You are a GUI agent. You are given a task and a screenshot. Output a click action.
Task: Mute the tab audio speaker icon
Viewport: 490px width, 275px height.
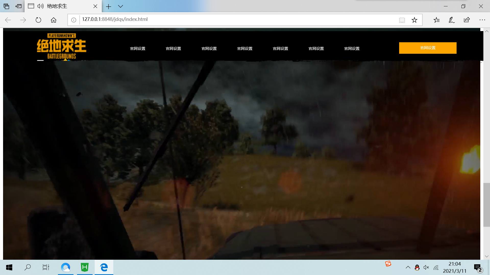(x=40, y=6)
